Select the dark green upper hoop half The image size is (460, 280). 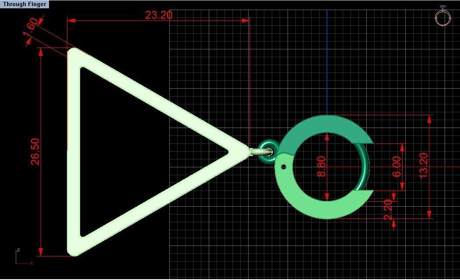[326, 124]
